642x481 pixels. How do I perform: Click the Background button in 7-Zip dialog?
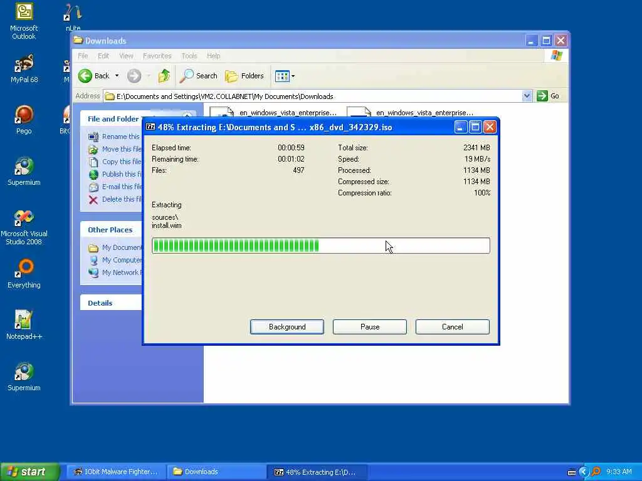click(287, 327)
